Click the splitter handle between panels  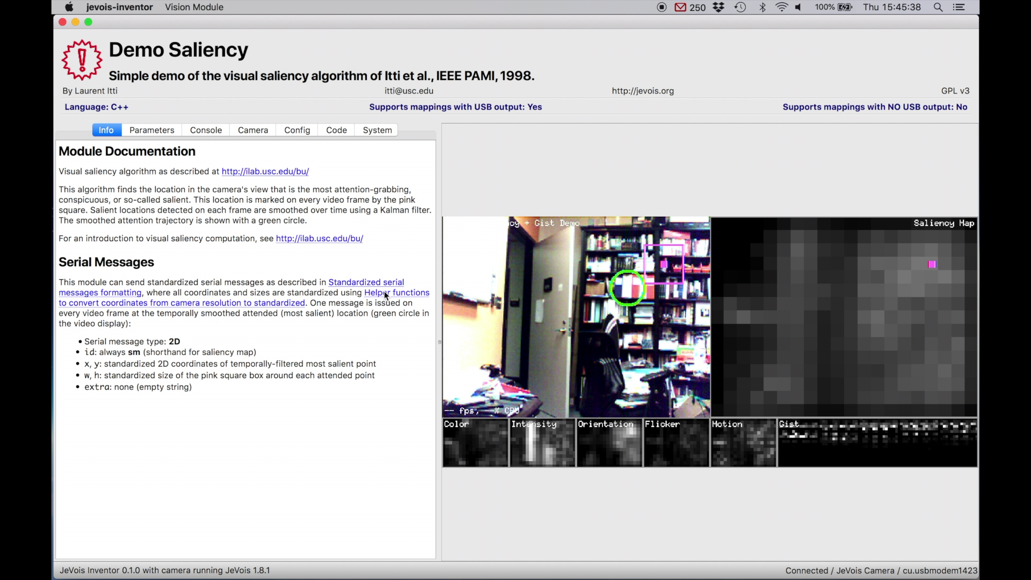(439, 342)
